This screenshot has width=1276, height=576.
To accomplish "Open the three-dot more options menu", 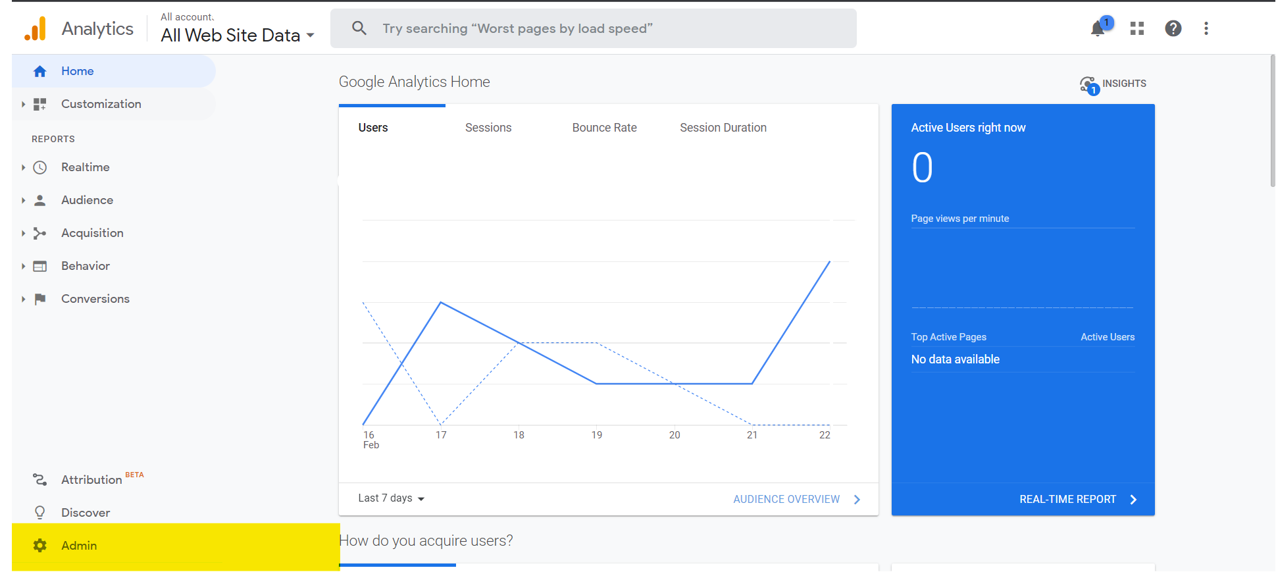I will 1206,28.
